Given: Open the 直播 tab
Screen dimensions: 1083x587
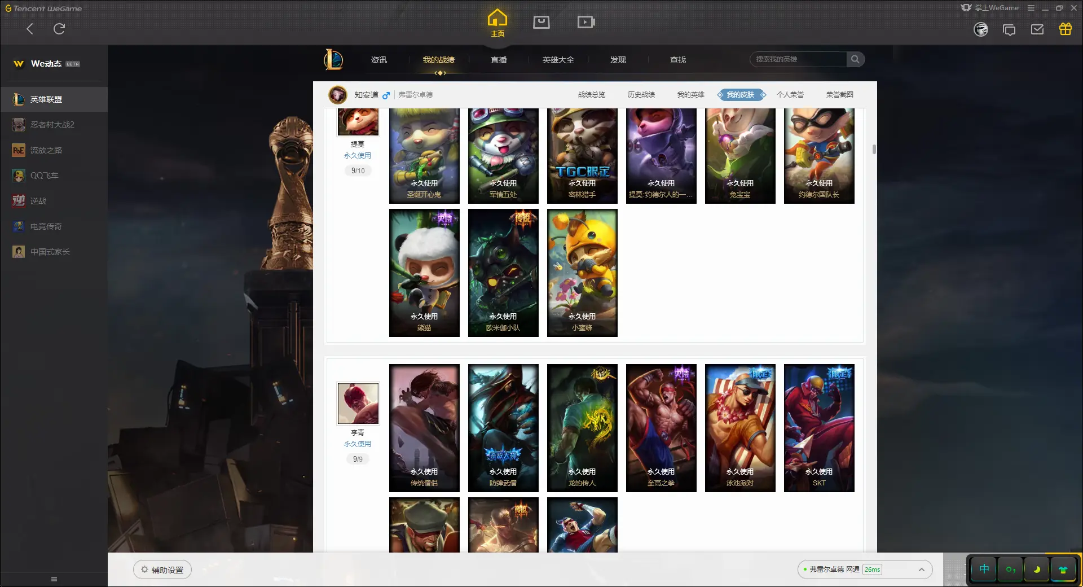Looking at the screenshot, I should coord(499,60).
